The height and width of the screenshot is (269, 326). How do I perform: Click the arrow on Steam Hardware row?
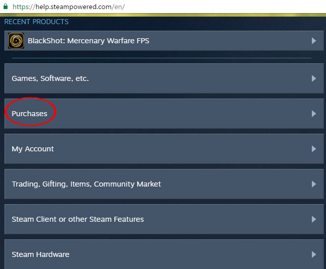(313, 254)
